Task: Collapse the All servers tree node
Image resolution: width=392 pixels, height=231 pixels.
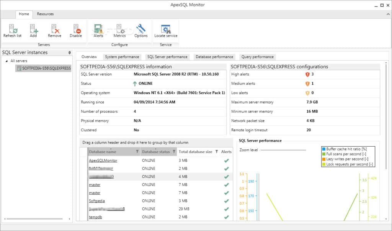Action: [7, 61]
